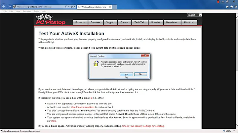
Task: Expand the English language dropdown
Action: click(200, 15)
